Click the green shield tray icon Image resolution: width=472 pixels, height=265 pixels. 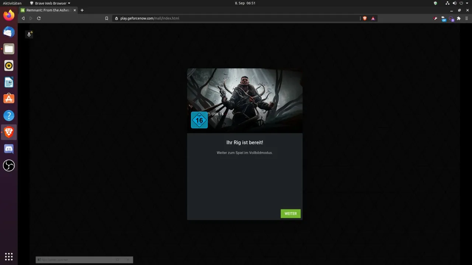tap(435, 3)
